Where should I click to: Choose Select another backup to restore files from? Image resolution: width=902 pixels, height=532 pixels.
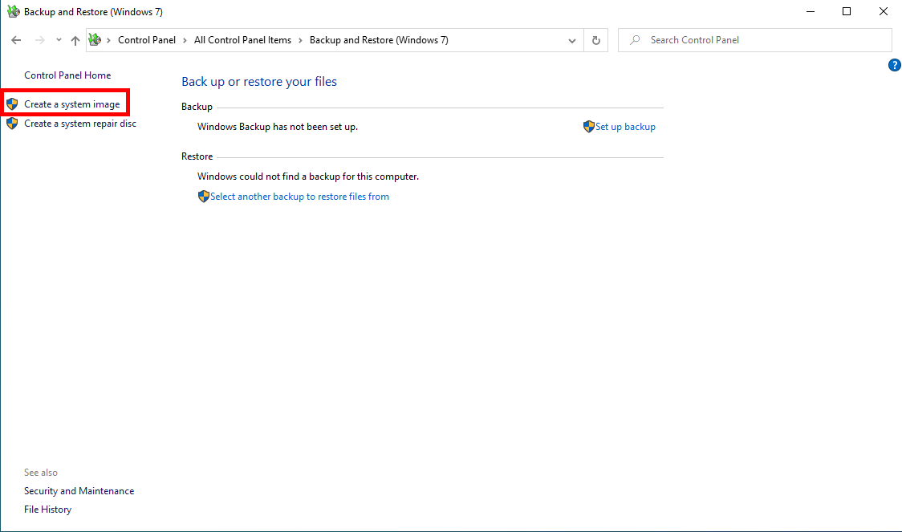click(x=299, y=197)
